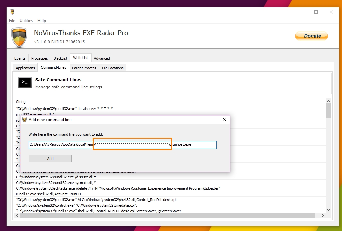Image resolution: width=342 pixels, height=231 pixels.
Task: Close the EXE Radar Pro window
Action: coord(331,12)
